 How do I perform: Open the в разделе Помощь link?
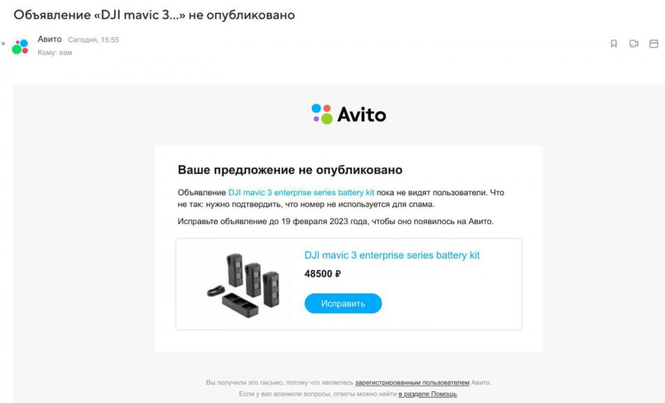[x=427, y=394]
